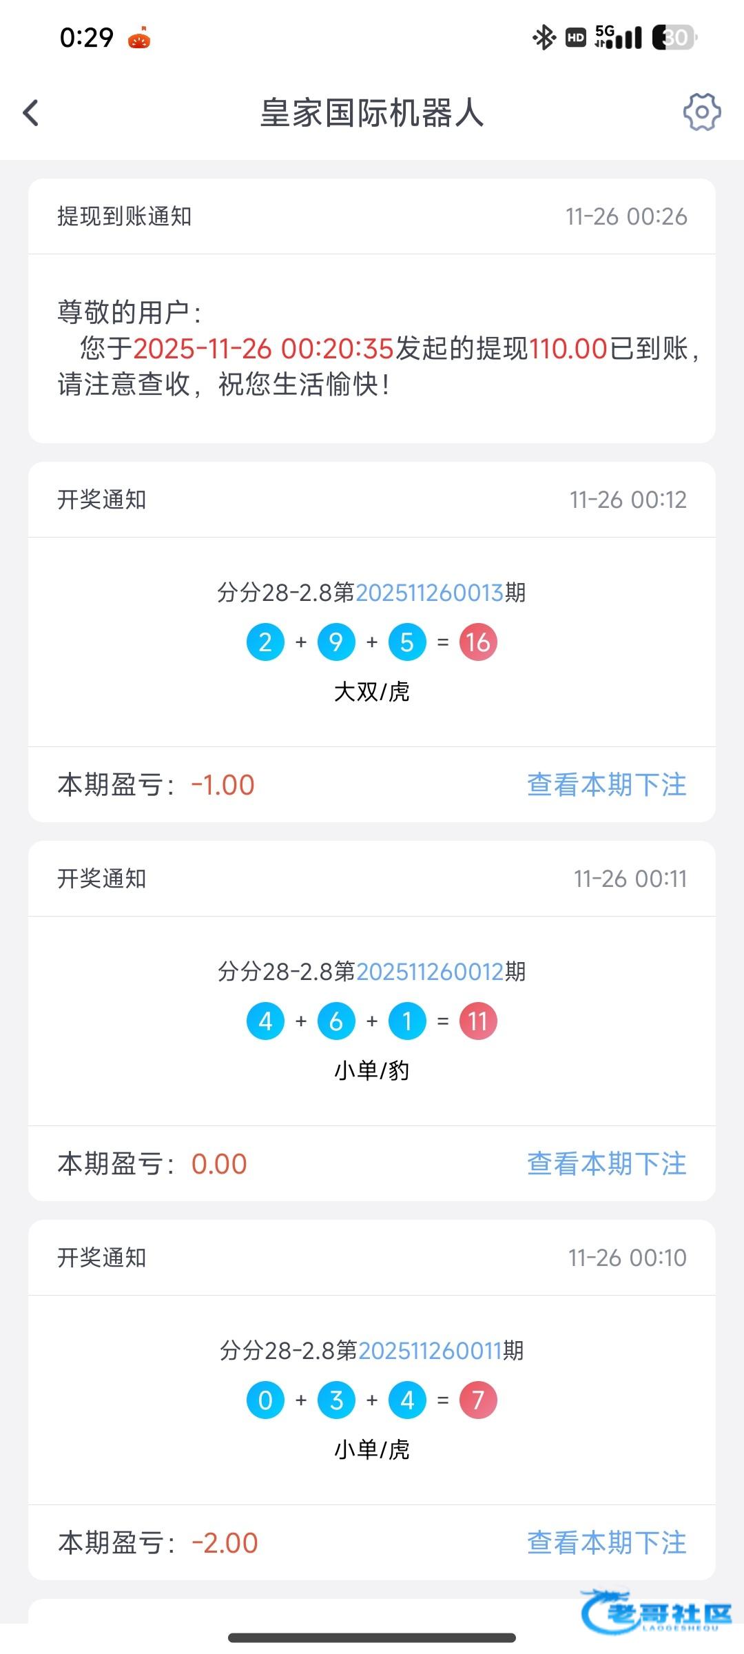Tap the Bluetooth status icon
Image resolution: width=744 pixels, height=1654 pixels.
pyautogui.click(x=544, y=37)
